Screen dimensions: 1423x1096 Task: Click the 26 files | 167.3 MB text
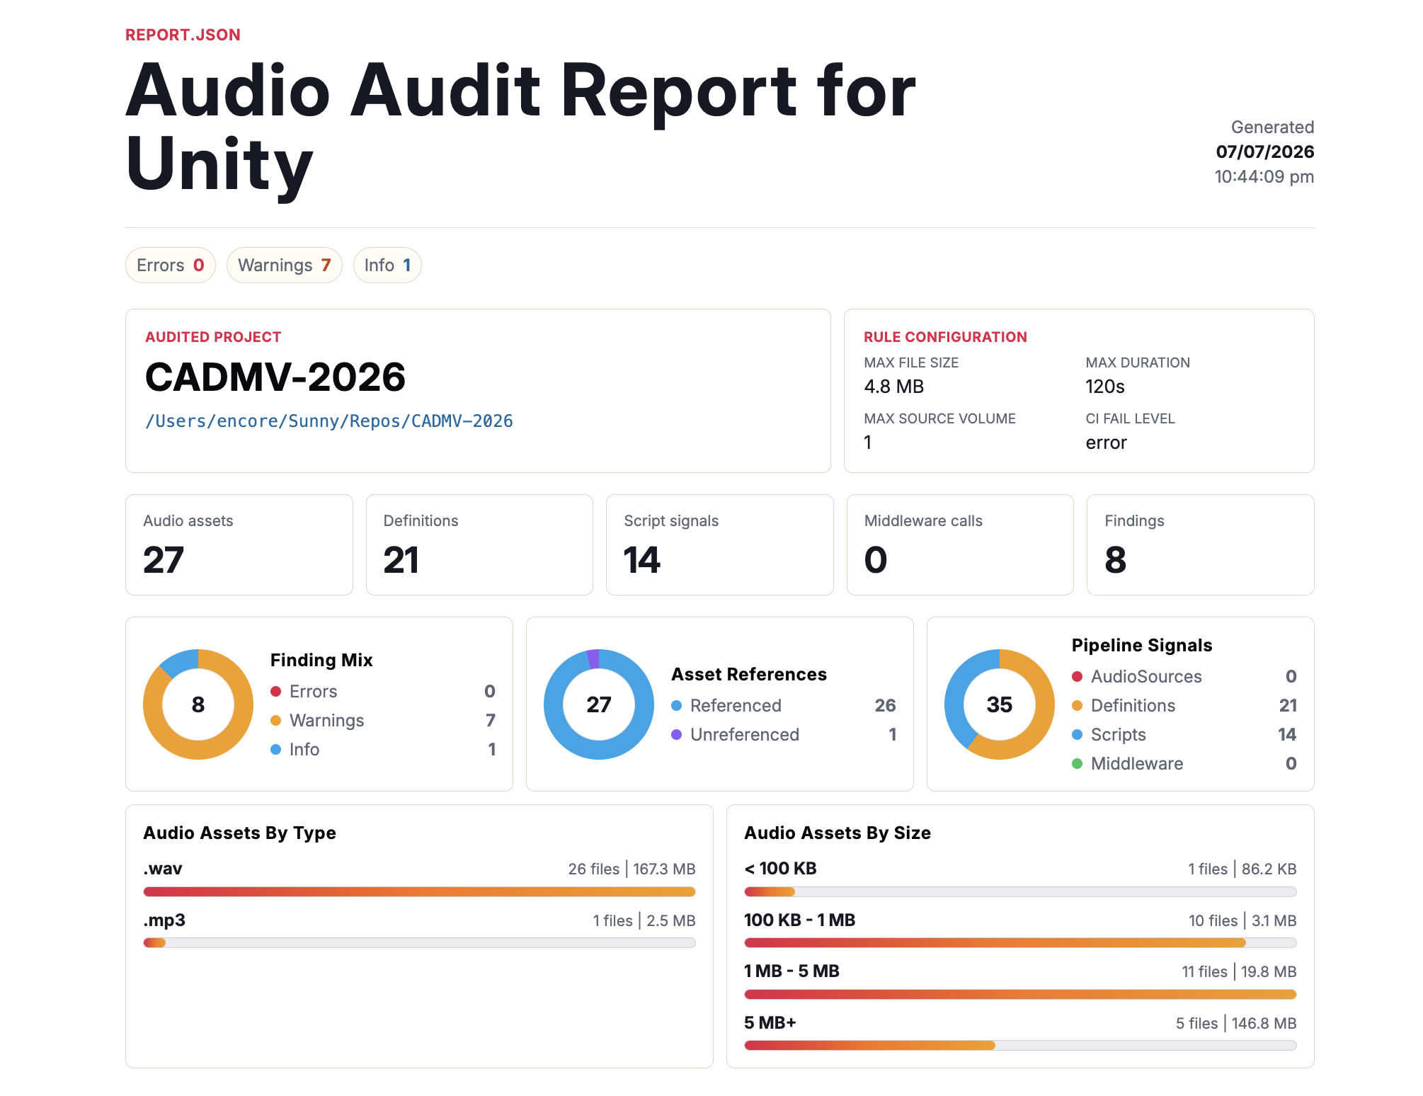coord(632,869)
